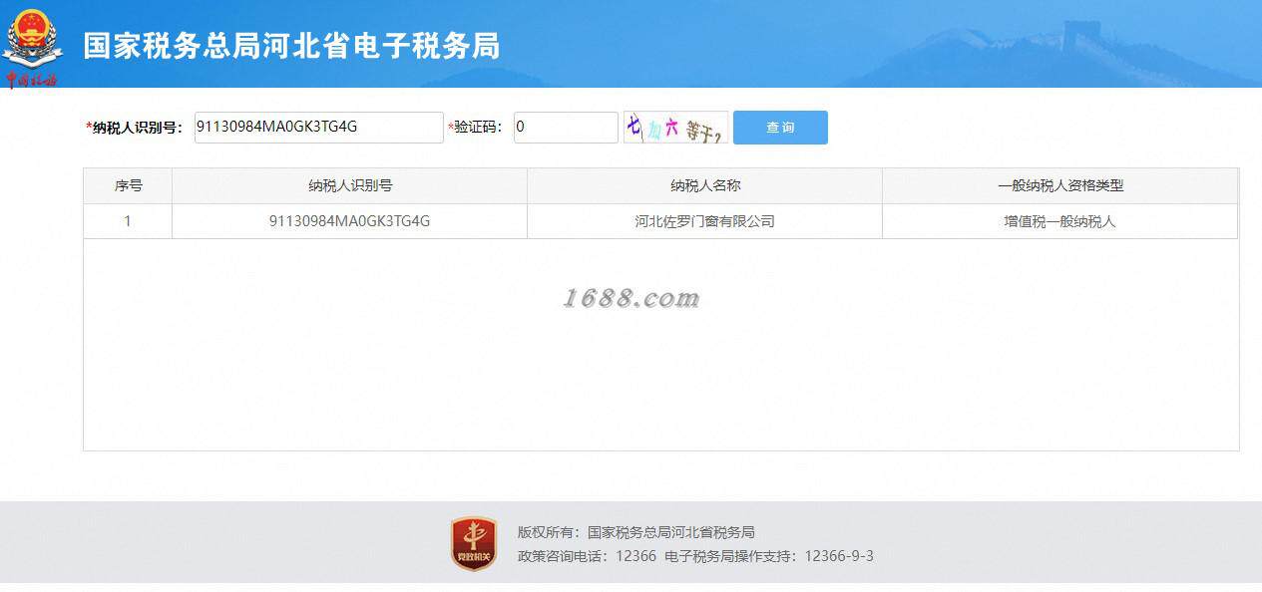Click the 纳税人识别号 field label
Screen dimensions: 1262x592
pyautogui.click(x=135, y=128)
